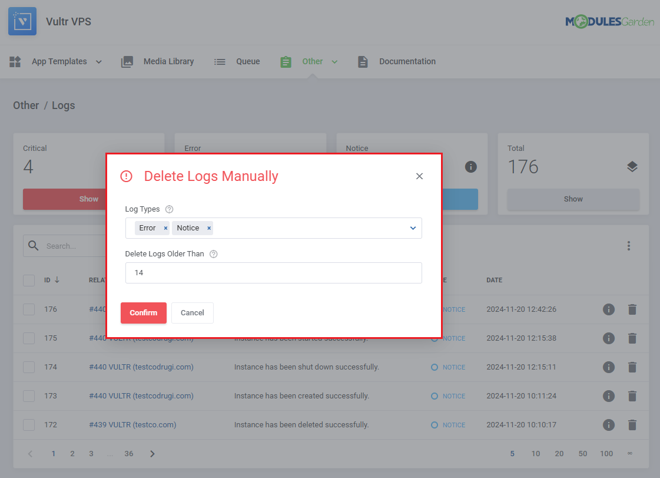Viewport: 660px width, 478px height.
Task: Open info for log 172
Action: pos(609,425)
